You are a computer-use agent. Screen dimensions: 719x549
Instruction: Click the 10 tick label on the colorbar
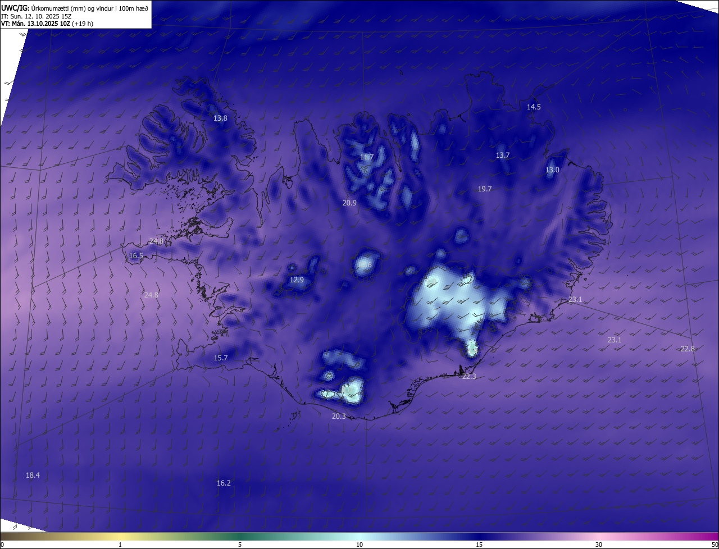(x=359, y=545)
